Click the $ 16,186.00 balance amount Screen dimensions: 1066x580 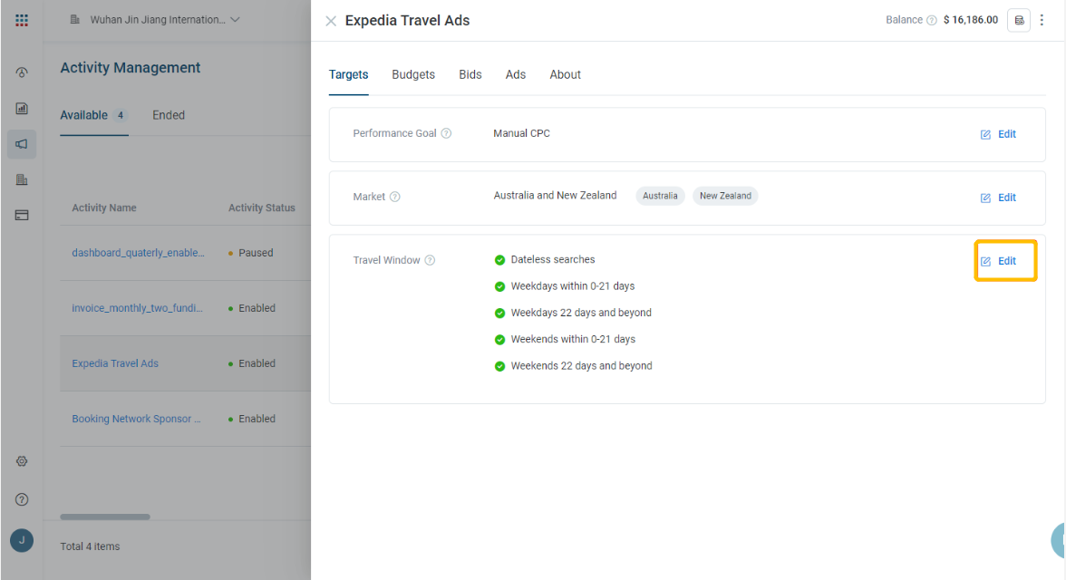pos(970,20)
